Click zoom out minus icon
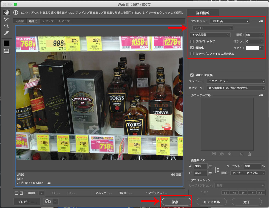The image size is (269, 208). (x=17, y=193)
